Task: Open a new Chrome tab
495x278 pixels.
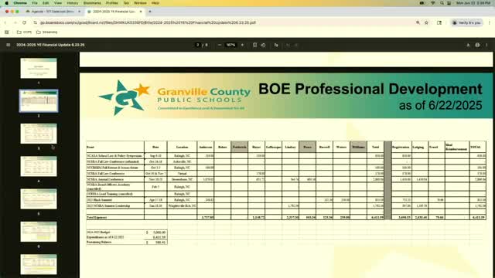Action: [150, 12]
